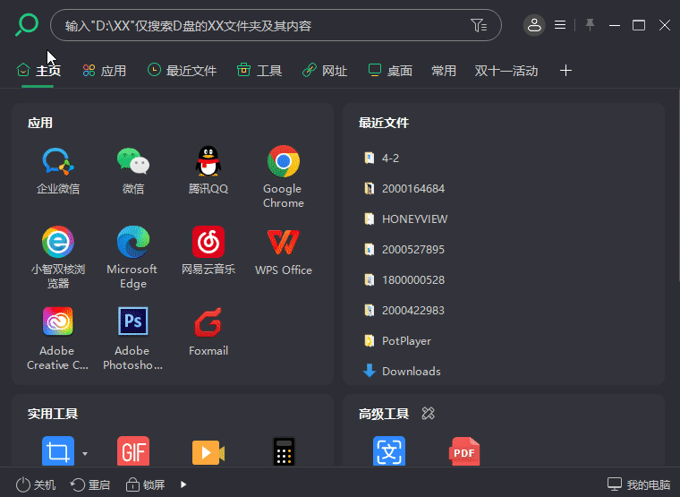Open Adobe Creative Cloud icon
680x497 pixels.
57,321
